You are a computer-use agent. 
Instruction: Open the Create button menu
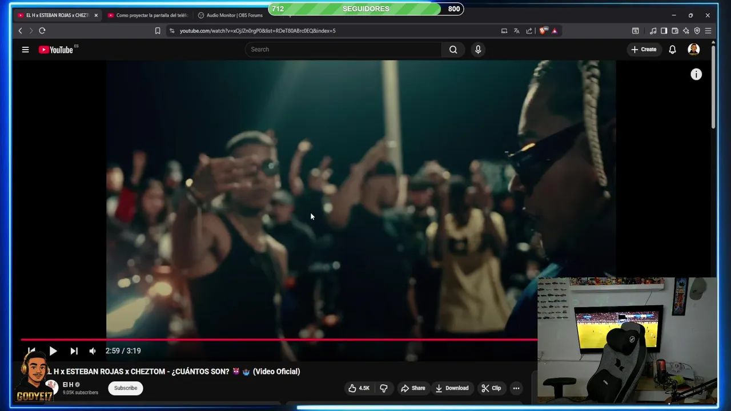644,50
